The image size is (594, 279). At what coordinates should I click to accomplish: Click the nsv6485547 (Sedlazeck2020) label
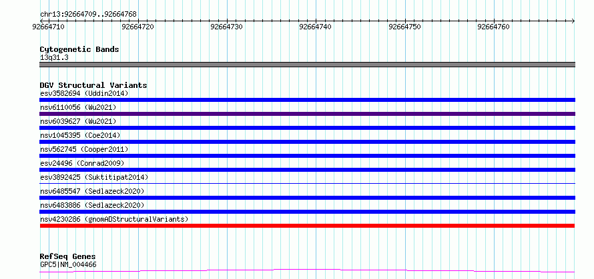(92, 191)
